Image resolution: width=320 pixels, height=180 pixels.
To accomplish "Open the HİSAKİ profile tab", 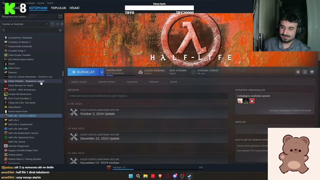I will coord(74,8).
